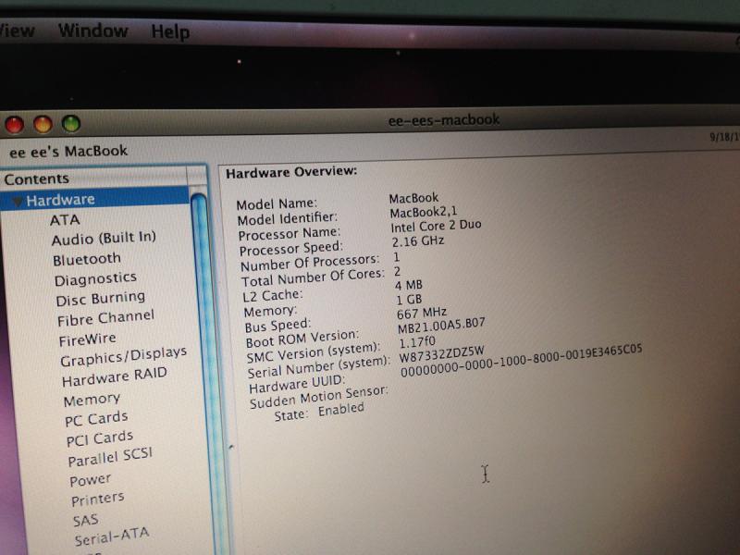
Task: Click the green zoom window button
Action: pos(71,124)
